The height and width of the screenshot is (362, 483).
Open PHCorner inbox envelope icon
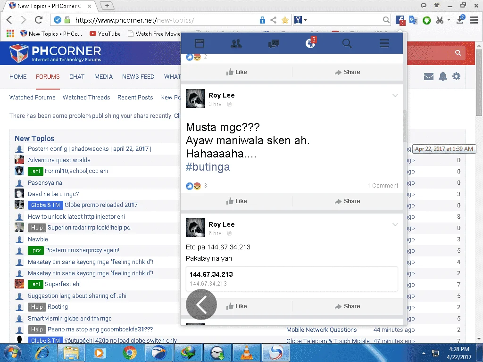[x=428, y=76]
